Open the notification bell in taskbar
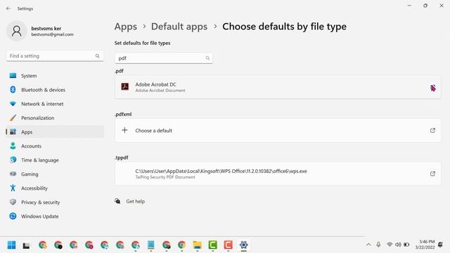 (441, 245)
